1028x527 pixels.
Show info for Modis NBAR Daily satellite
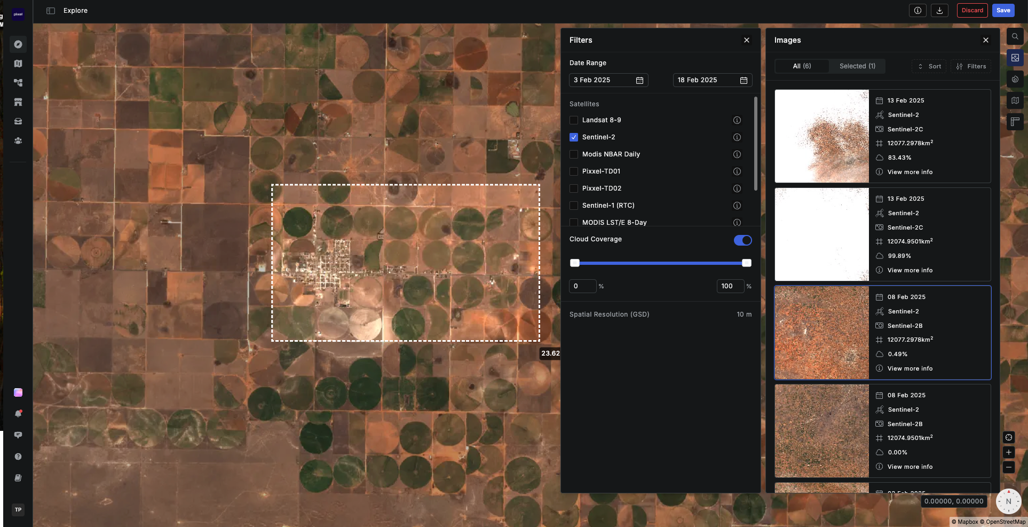point(737,154)
